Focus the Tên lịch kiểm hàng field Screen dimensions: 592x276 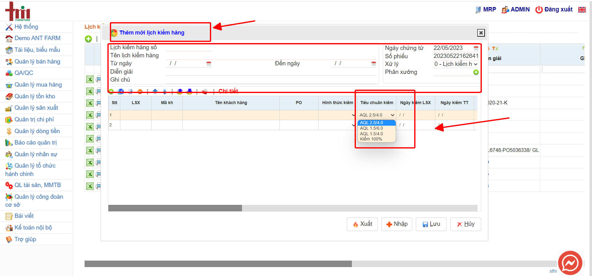coord(271,56)
